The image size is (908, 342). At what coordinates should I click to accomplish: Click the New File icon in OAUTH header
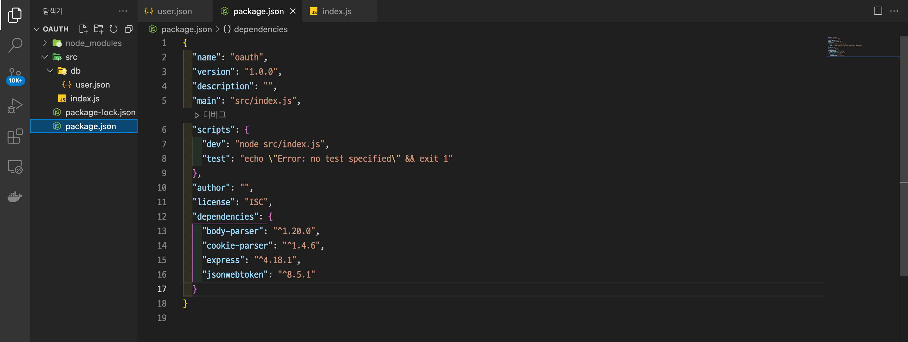pyautogui.click(x=83, y=29)
